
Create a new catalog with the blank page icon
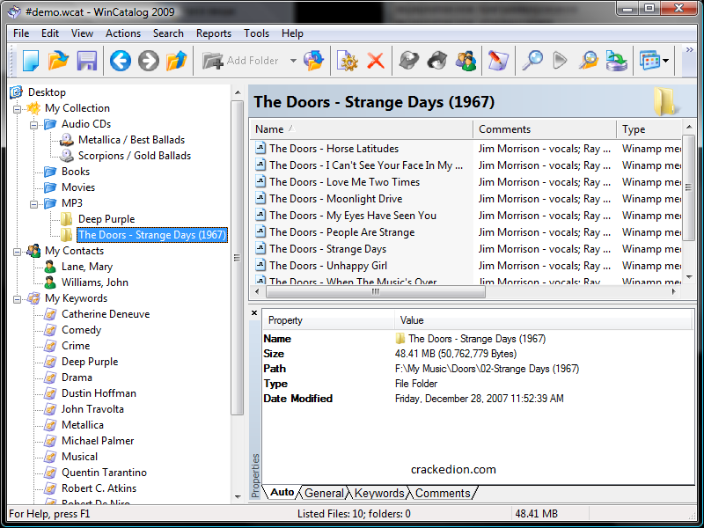click(31, 60)
